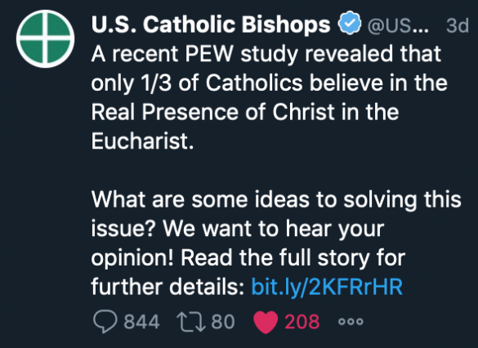
Task: Click the 844 replies count
Action: [x=141, y=322]
